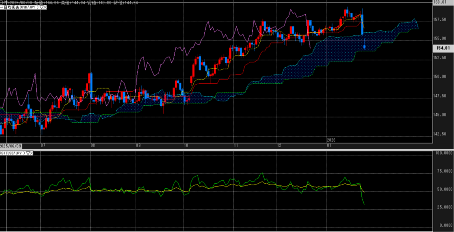This screenshot has width=454, height=232.
Task: Click the 2025/06/09 date marker on time axis
Action: click(x=11, y=145)
